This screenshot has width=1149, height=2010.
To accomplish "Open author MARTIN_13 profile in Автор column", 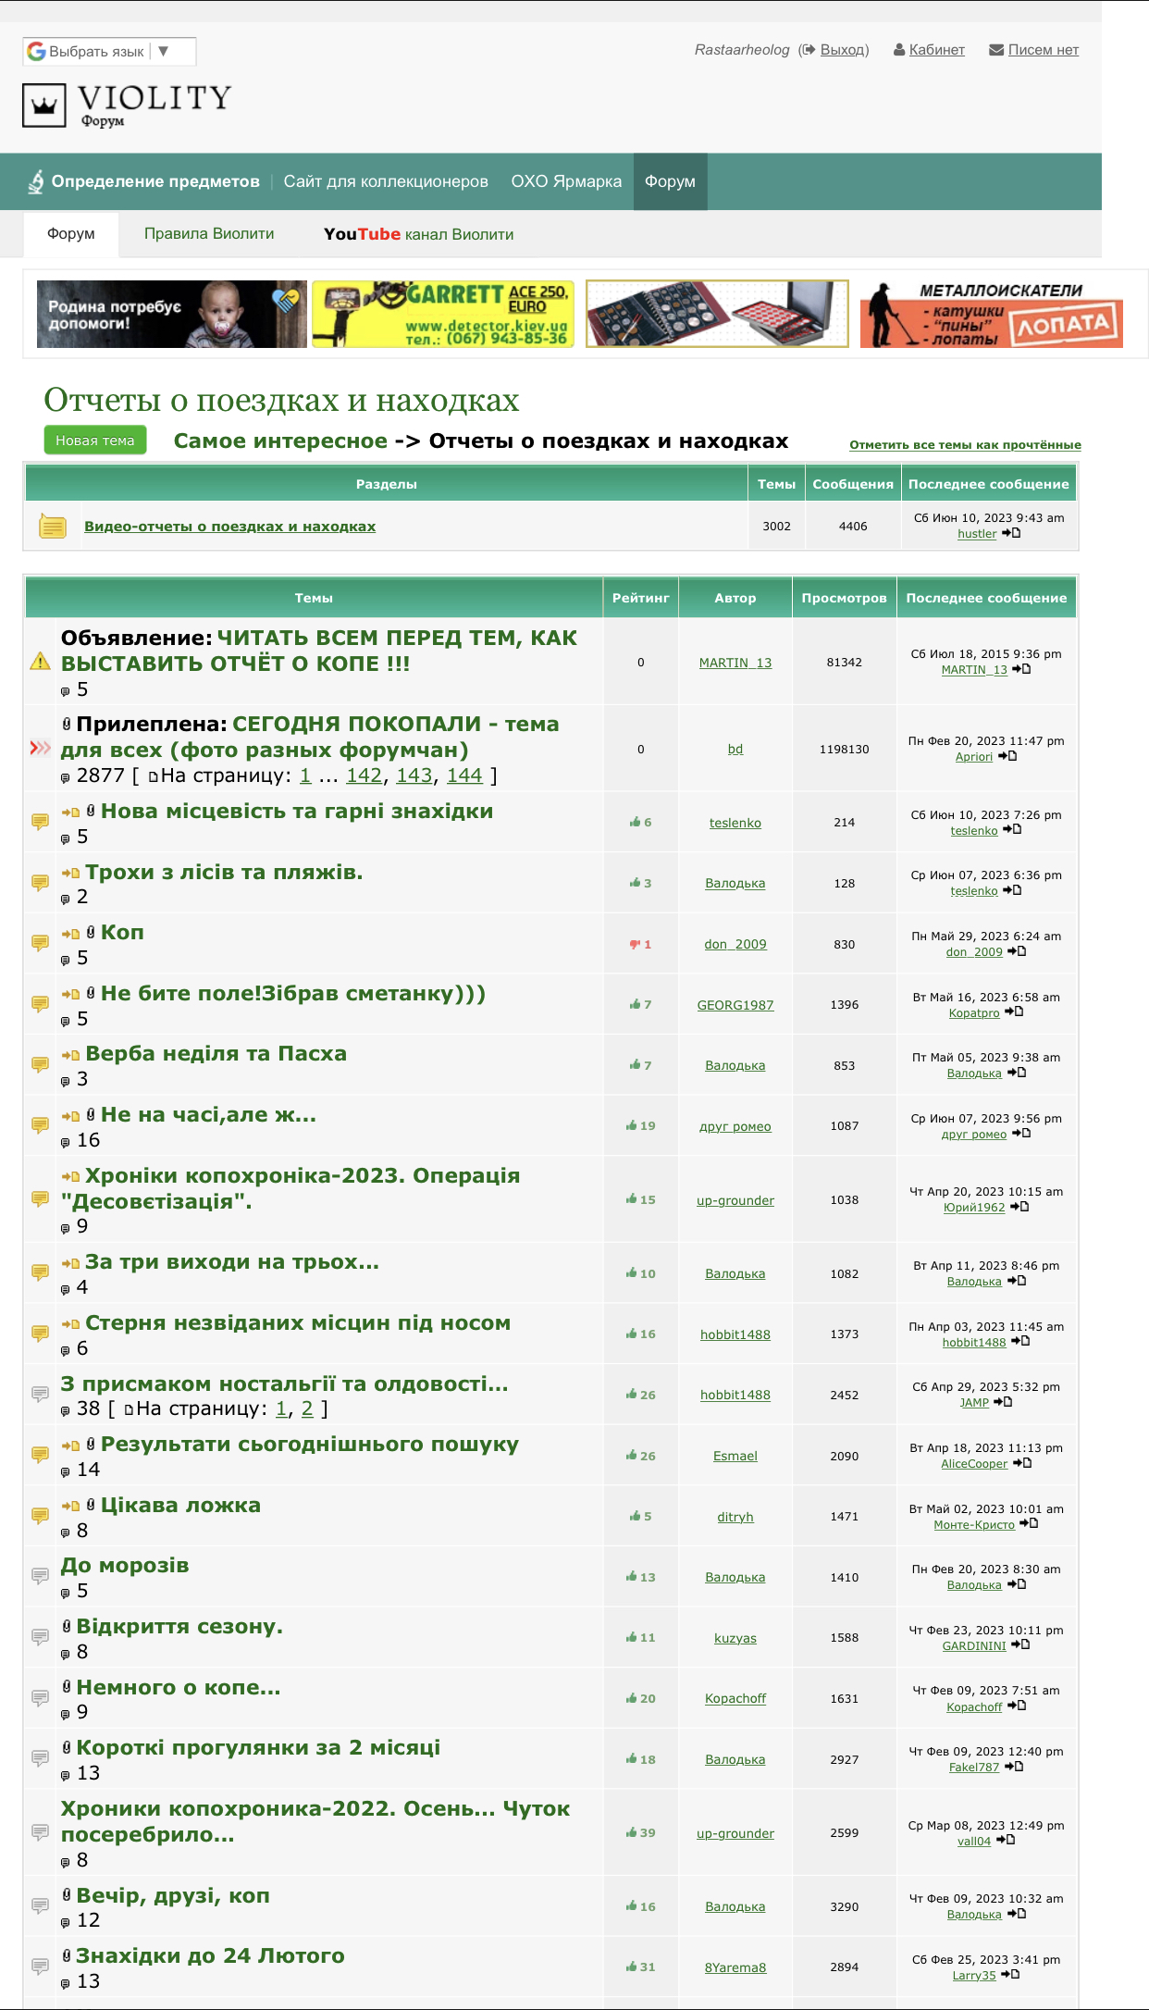I will 735,663.
